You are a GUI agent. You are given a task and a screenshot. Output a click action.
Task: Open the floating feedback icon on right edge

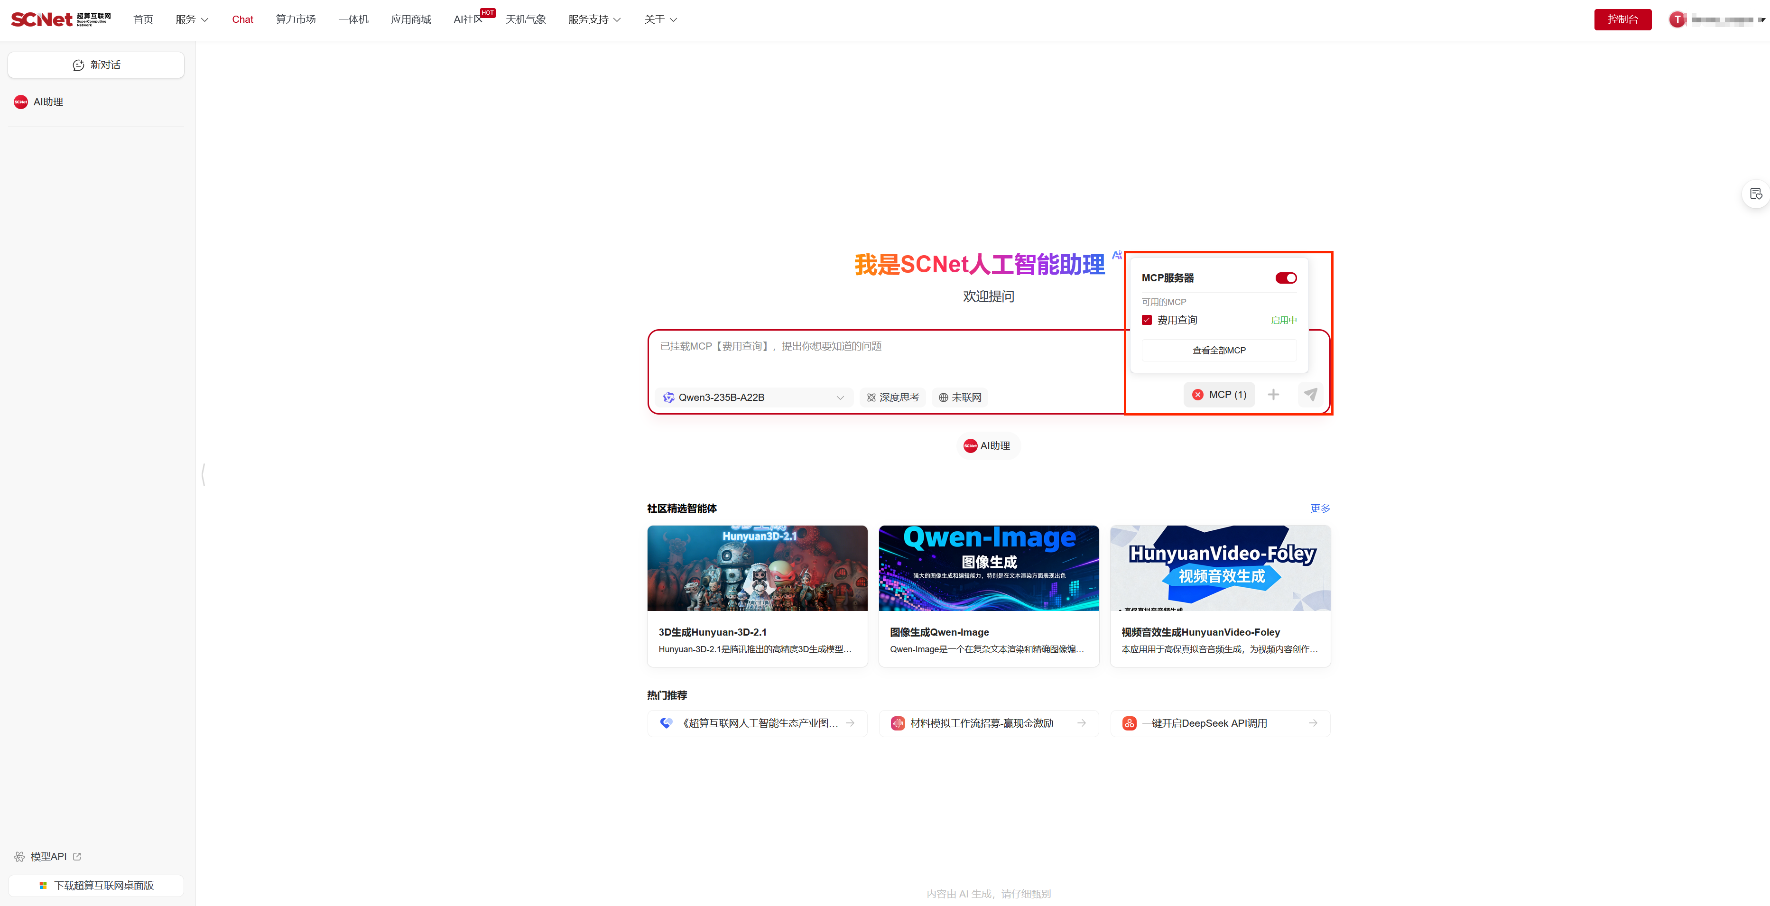click(x=1756, y=194)
